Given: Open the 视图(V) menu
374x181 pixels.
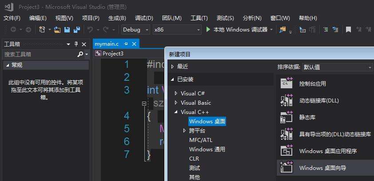Looking at the screenshot, I should [x=64, y=18].
